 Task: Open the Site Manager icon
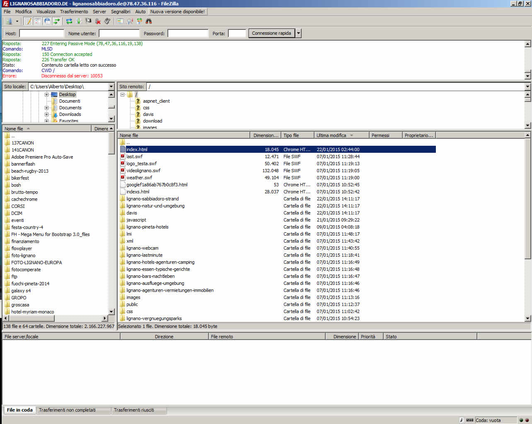point(8,21)
